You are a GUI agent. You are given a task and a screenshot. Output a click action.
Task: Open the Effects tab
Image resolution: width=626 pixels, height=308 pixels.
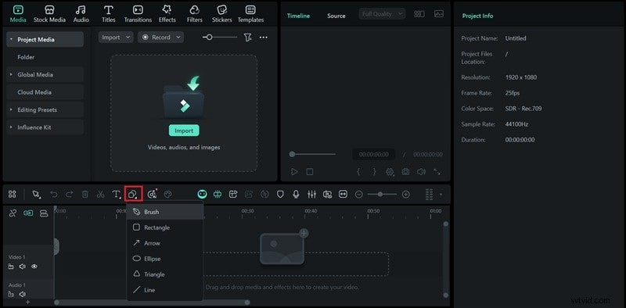[167, 13]
